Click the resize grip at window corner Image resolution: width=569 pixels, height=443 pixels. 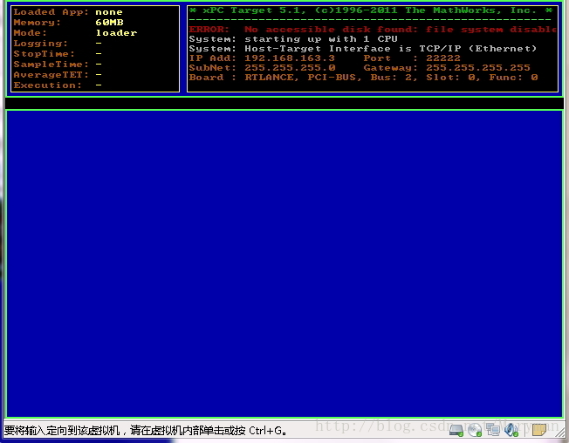561,432
